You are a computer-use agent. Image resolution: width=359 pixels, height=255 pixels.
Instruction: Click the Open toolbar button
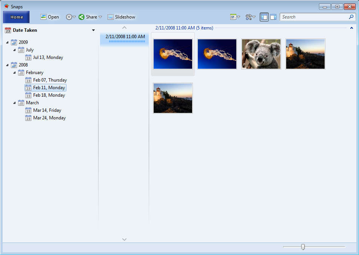point(50,17)
